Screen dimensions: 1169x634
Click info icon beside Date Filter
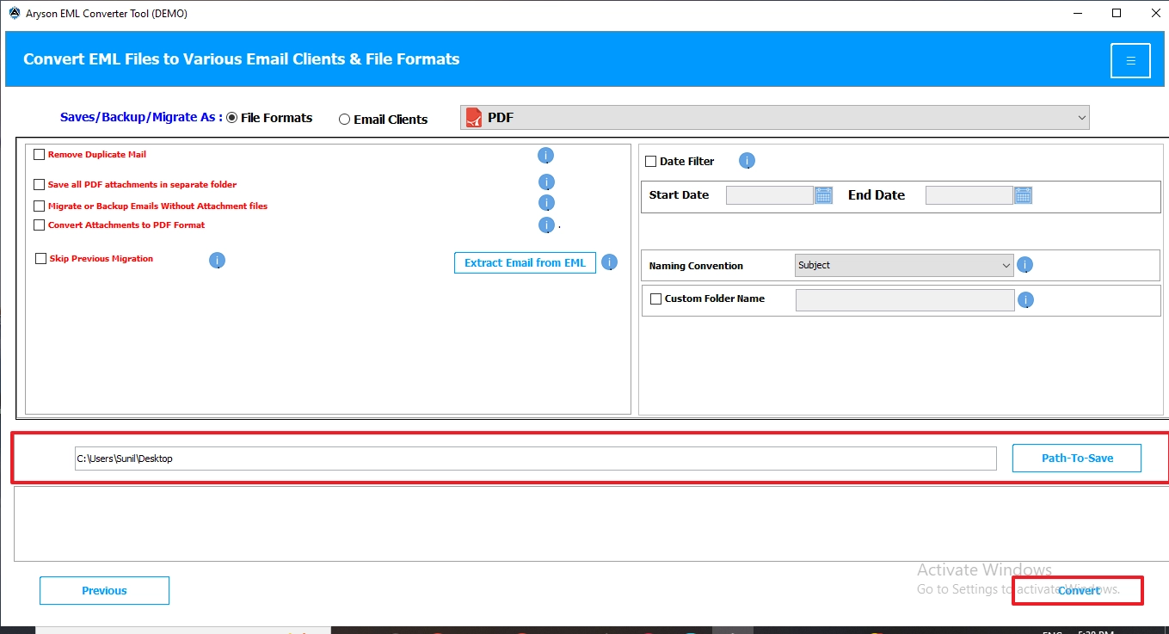tap(747, 161)
